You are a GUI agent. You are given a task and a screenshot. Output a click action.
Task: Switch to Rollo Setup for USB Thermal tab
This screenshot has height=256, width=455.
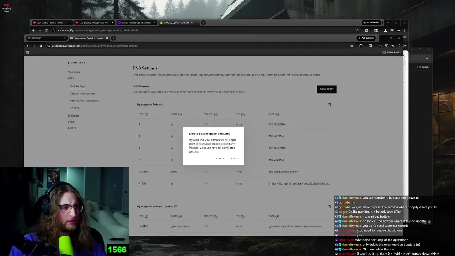(x=136, y=23)
